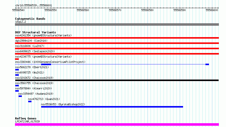Select the nsv4762713 (Quan2021) label
Viewport: 226px width, 127px height.
coord(44,99)
